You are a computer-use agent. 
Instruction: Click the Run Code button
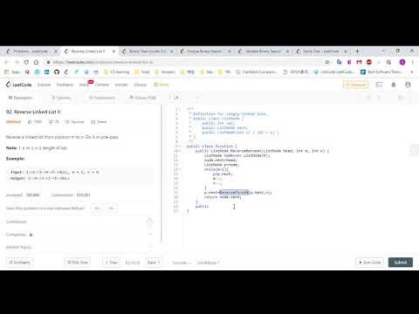370,263
